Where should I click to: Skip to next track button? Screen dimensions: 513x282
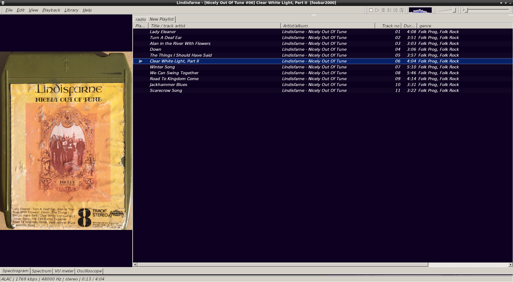pos(395,10)
